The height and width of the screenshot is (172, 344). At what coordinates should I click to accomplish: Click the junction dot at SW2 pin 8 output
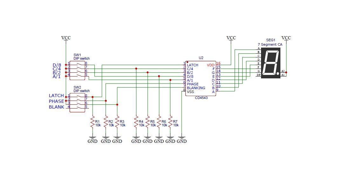click(x=93, y=97)
